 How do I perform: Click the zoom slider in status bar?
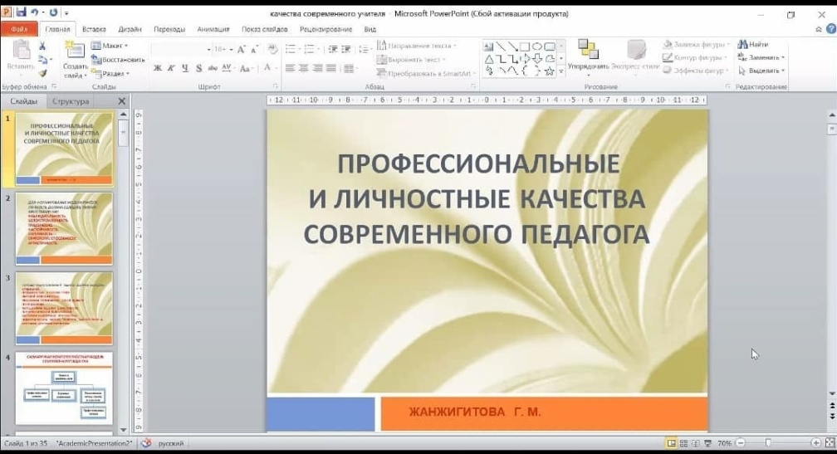click(768, 443)
